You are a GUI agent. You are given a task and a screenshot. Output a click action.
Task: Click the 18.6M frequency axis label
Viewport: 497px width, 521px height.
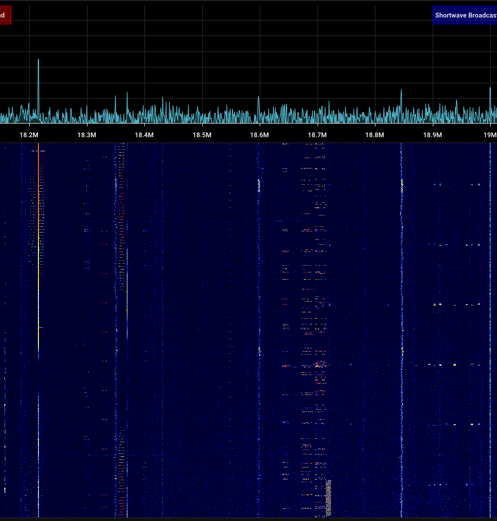(x=259, y=135)
